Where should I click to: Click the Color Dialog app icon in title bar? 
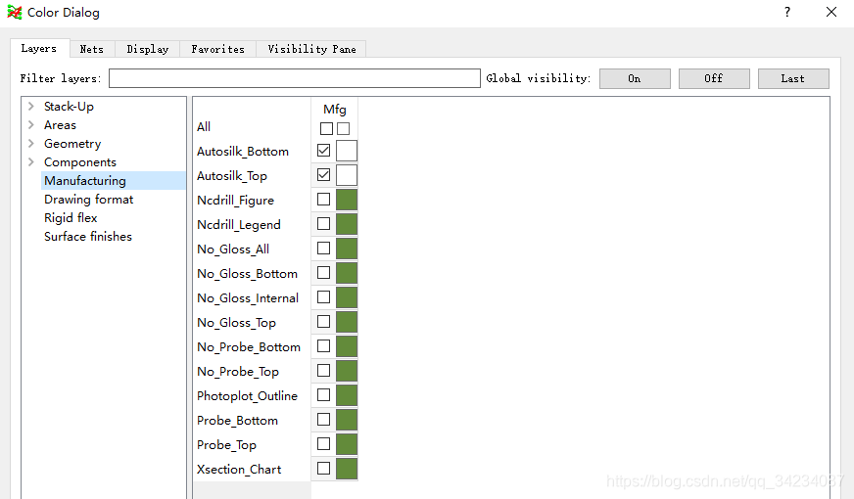14,13
